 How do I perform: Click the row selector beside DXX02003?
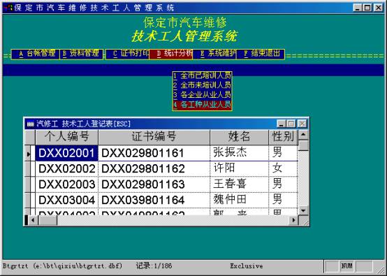[x=30, y=184]
